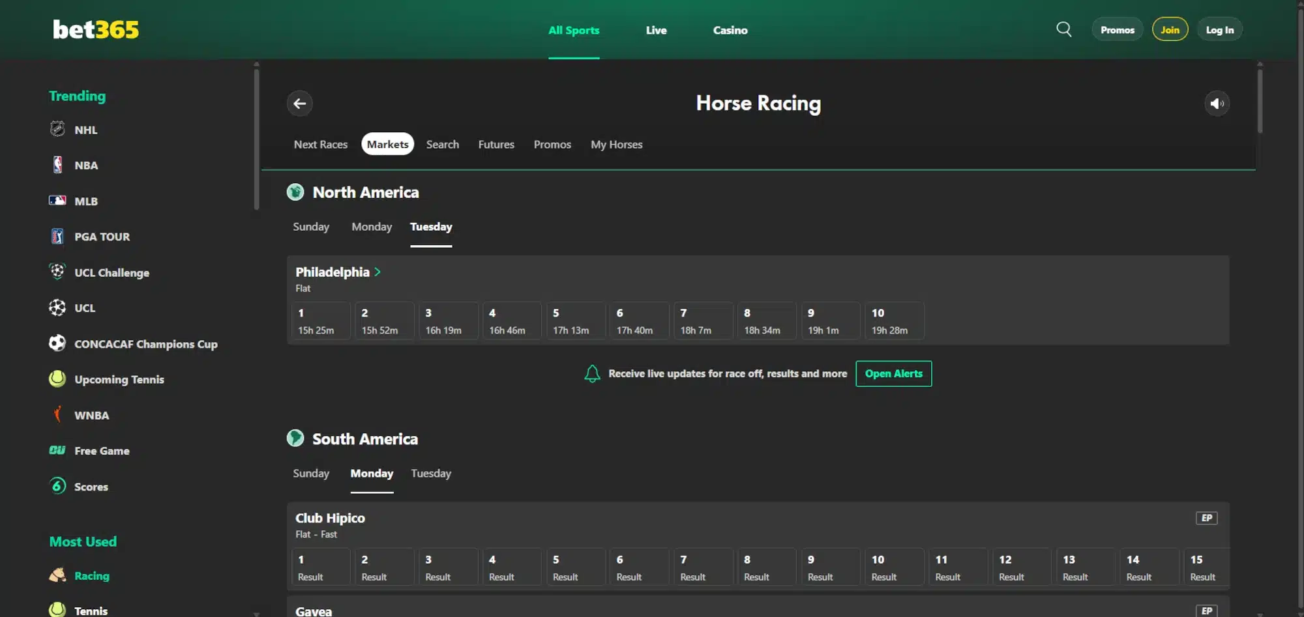Switch to All Sports tab

tap(574, 30)
